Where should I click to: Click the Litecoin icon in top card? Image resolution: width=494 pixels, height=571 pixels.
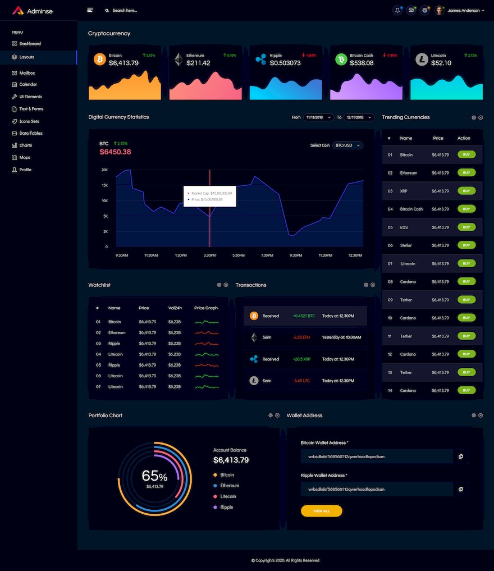(x=422, y=60)
